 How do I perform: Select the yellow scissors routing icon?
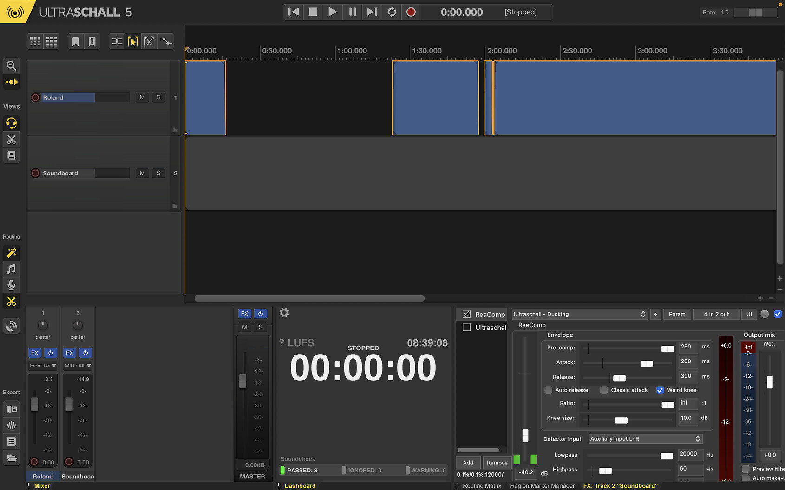[12, 301]
